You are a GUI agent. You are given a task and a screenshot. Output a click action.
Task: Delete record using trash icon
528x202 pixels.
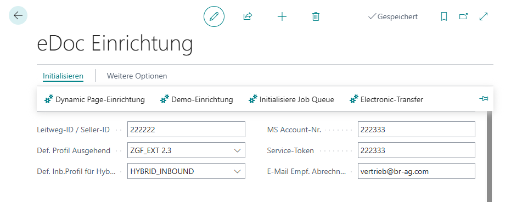[x=316, y=16]
